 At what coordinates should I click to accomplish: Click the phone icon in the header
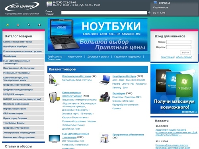point(49,4)
